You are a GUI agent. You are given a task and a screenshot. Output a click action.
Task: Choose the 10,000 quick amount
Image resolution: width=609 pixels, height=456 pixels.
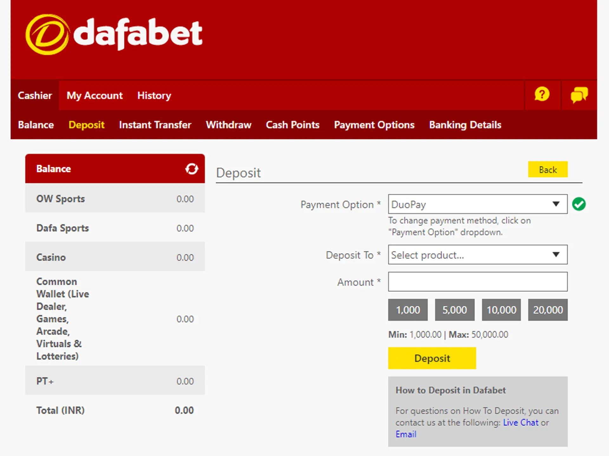[501, 310]
